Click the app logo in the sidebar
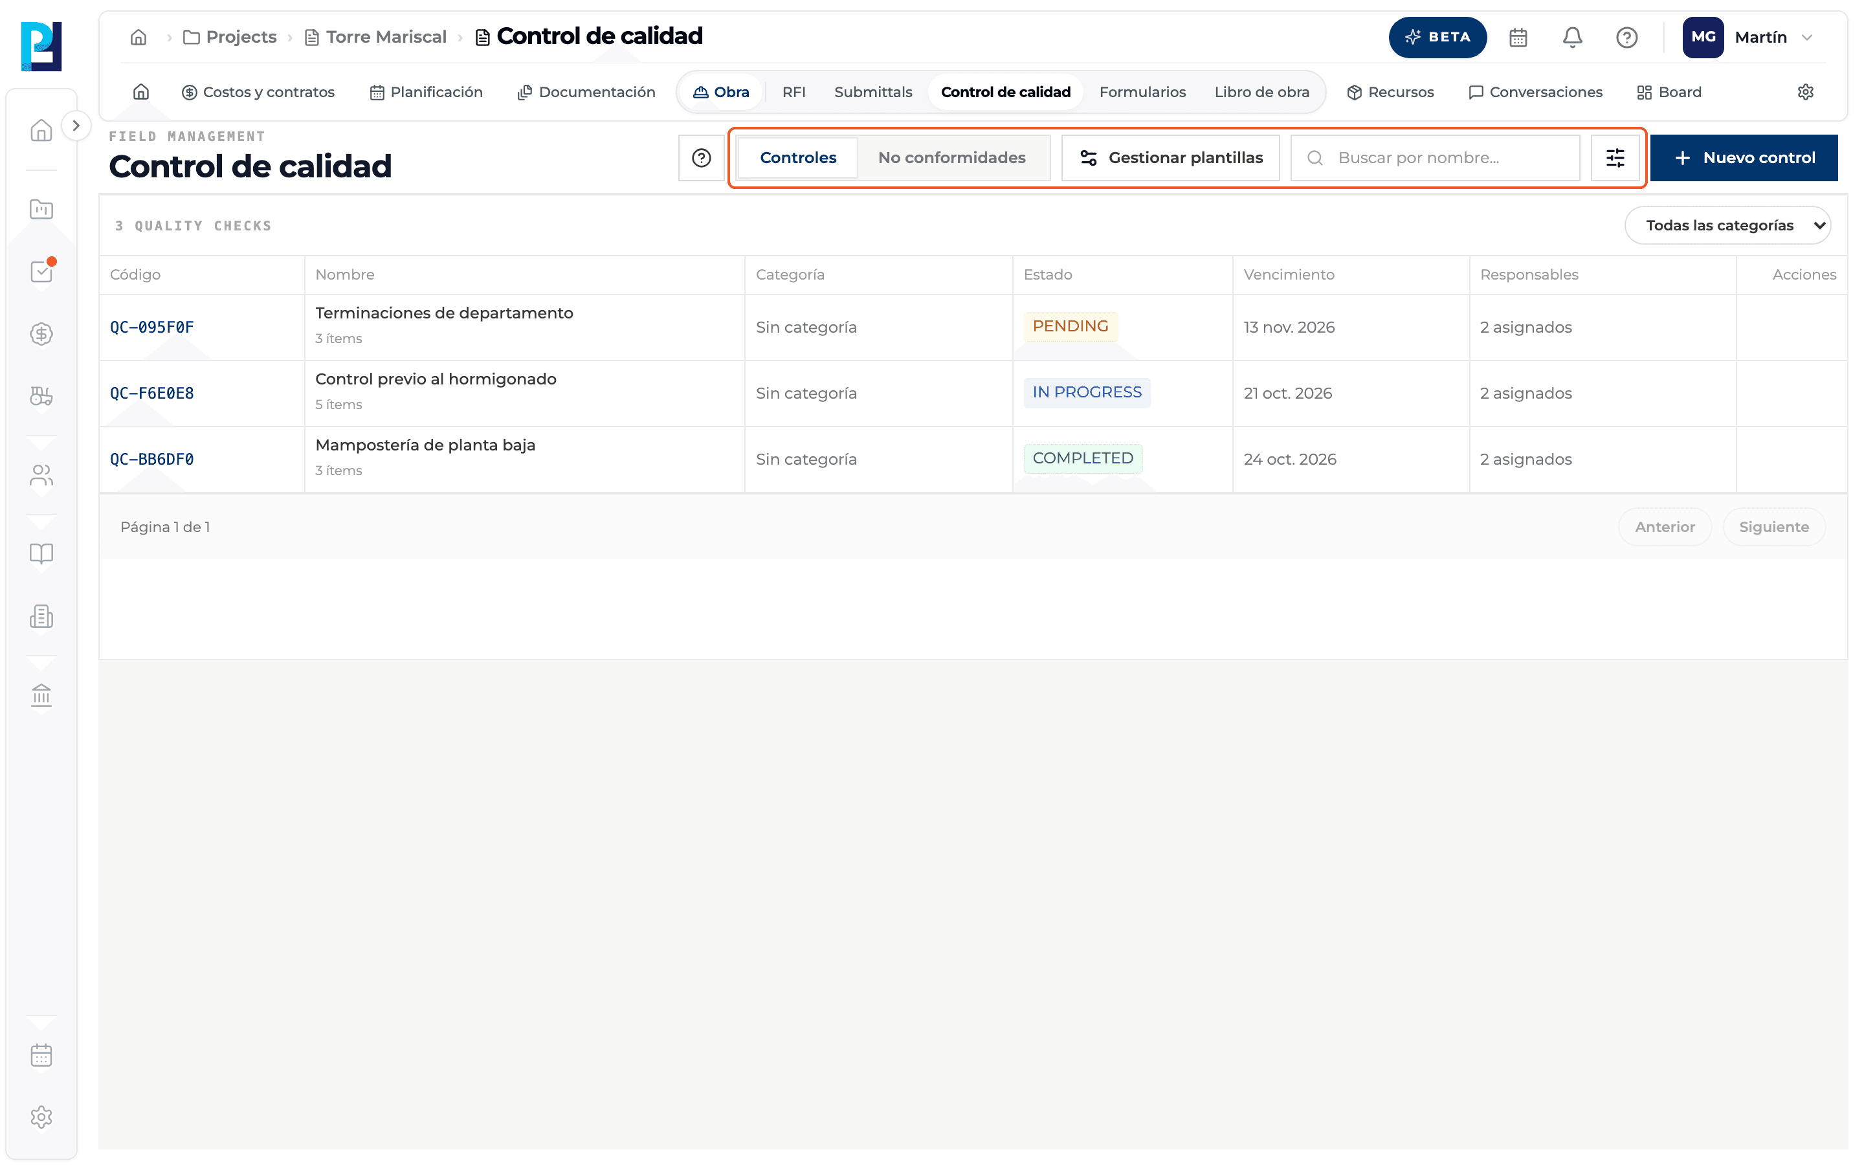This screenshot has height=1165, width=1864. pyautogui.click(x=41, y=46)
